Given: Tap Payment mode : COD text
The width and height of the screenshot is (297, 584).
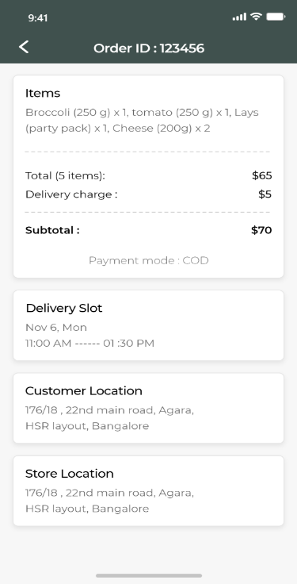Looking at the screenshot, I should click(149, 260).
